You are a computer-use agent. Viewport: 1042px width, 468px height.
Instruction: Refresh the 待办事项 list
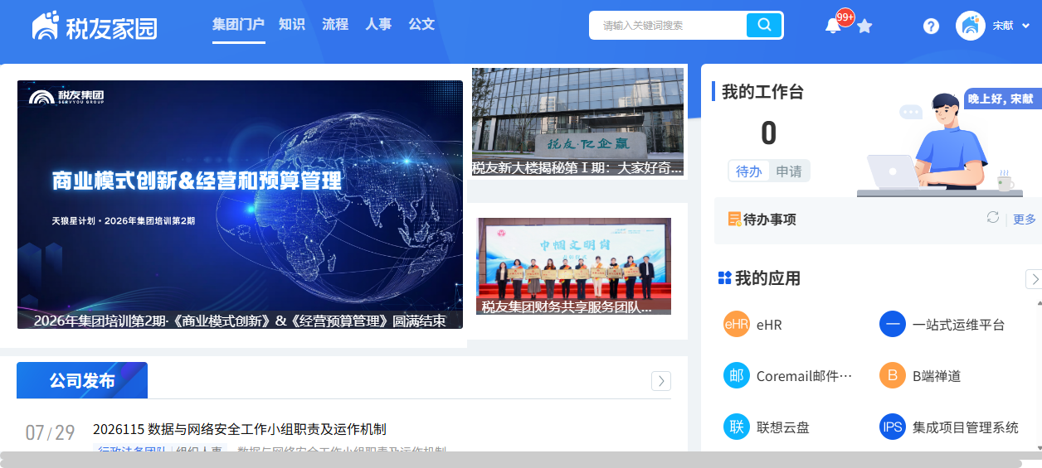[x=992, y=218]
